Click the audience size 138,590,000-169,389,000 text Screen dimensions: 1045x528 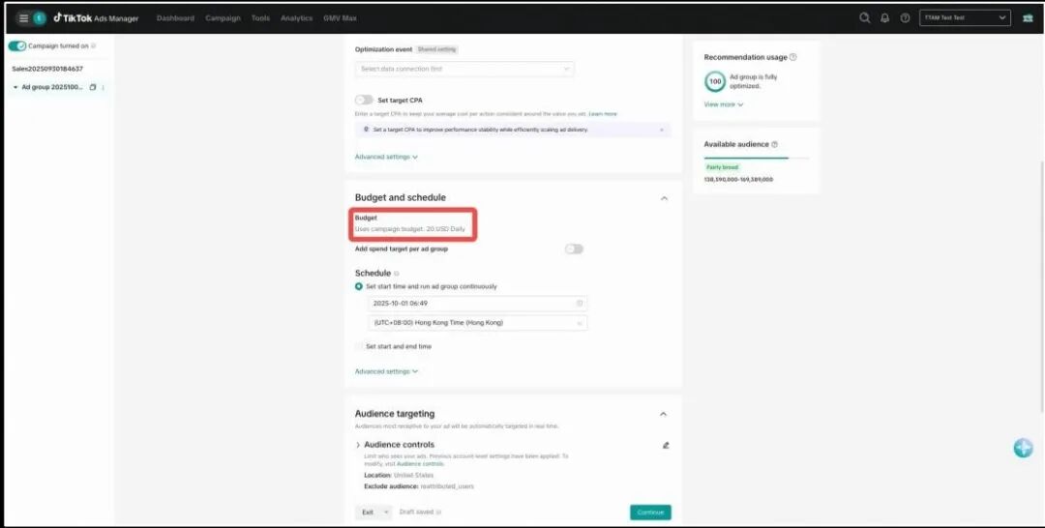738,180
